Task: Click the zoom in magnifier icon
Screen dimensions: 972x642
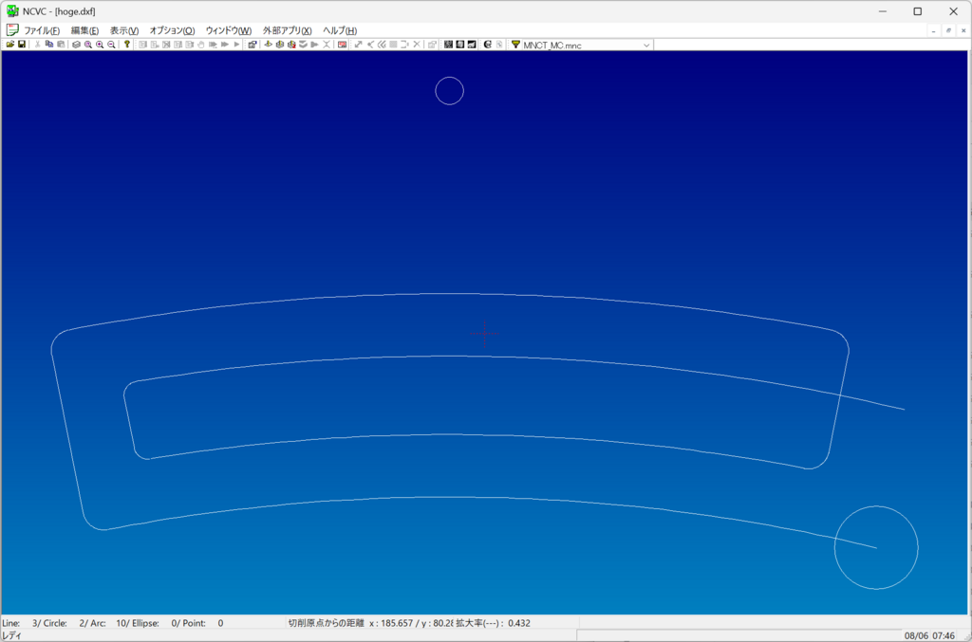Action: [x=99, y=45]
